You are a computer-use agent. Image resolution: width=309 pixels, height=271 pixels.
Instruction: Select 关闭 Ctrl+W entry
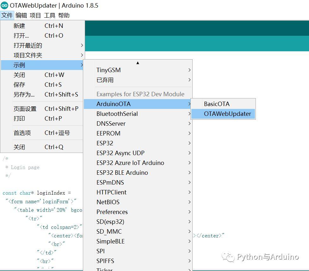pos(42,75)
